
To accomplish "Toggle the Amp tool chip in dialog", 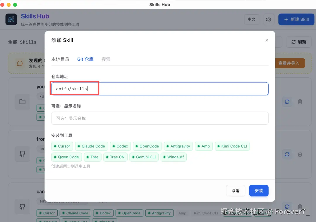I will [x=204, y=146].
